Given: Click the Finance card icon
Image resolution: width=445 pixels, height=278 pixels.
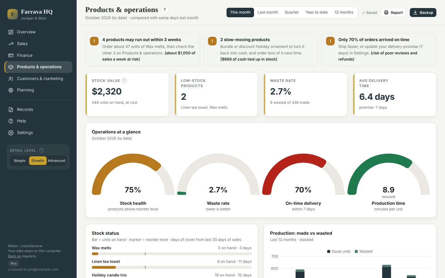Looking at the screenshot, I should click(11, 56).
